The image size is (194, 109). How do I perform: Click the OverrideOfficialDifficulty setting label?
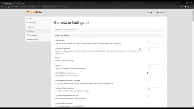pyautogui.click(x=63, y=48)
